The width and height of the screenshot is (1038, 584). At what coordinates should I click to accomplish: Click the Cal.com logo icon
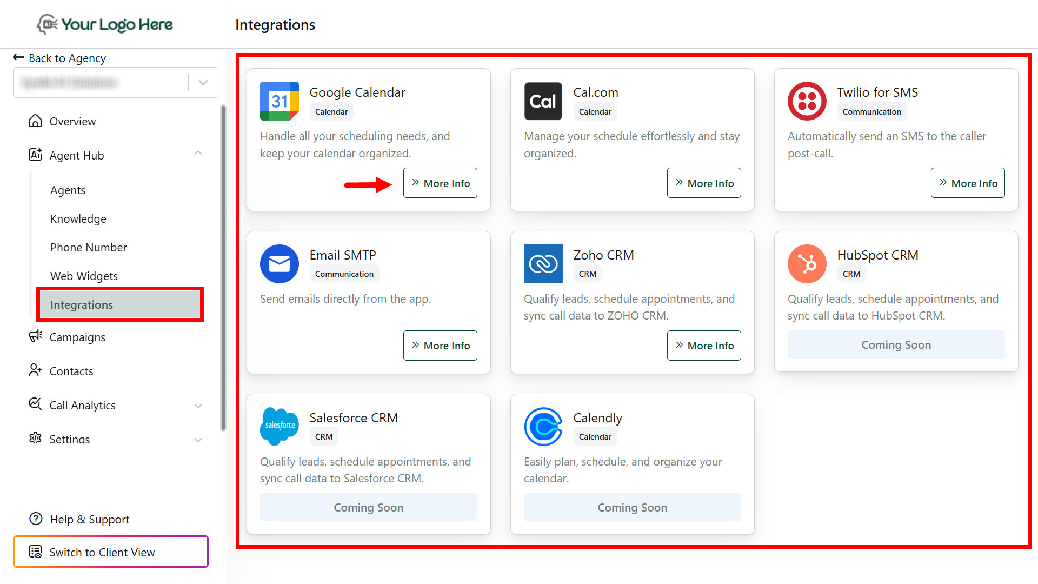point(543,101)
